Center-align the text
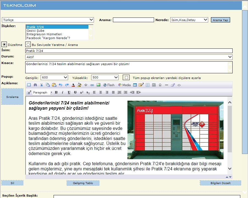Image resolution: width=248 pixels, height=198 pixels. 101,92
